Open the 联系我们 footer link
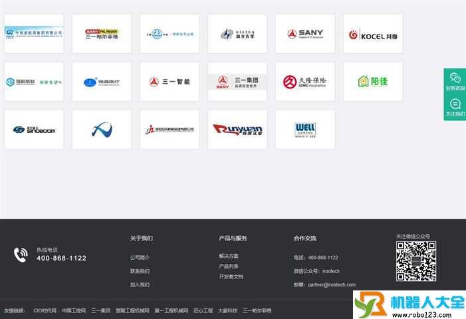466x319 pixels. tap(140, 271)
